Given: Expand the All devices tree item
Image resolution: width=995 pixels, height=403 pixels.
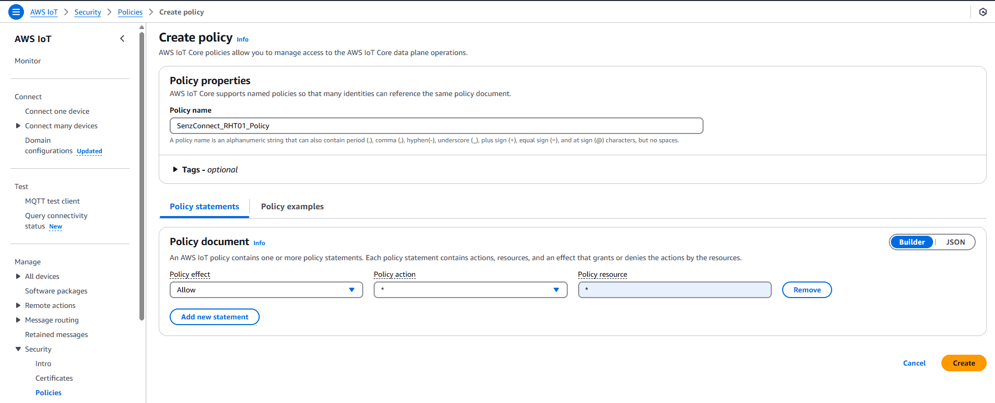Looking at the screenshot, I should (x=18, y=276).
